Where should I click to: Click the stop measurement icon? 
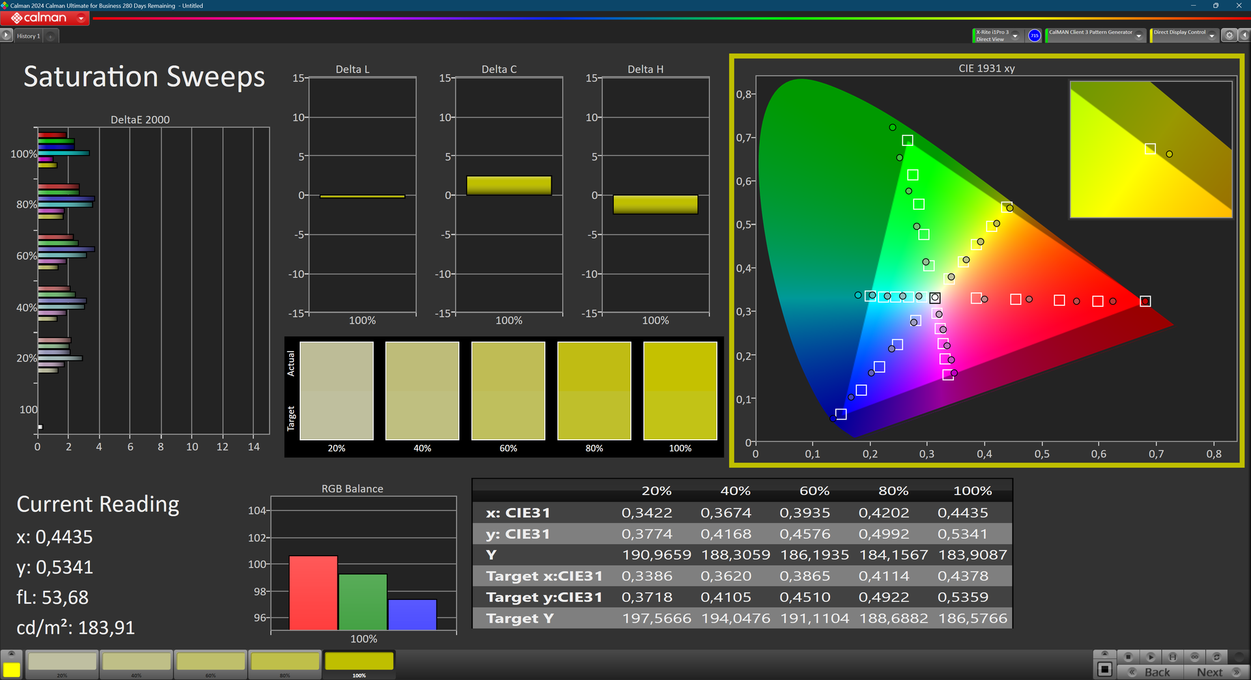click(1129, 657)
